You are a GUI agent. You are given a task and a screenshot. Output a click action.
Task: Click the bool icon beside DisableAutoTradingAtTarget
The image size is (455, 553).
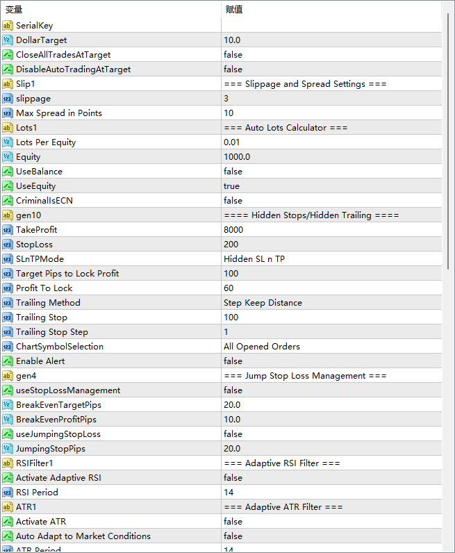[x=8, y=69]
